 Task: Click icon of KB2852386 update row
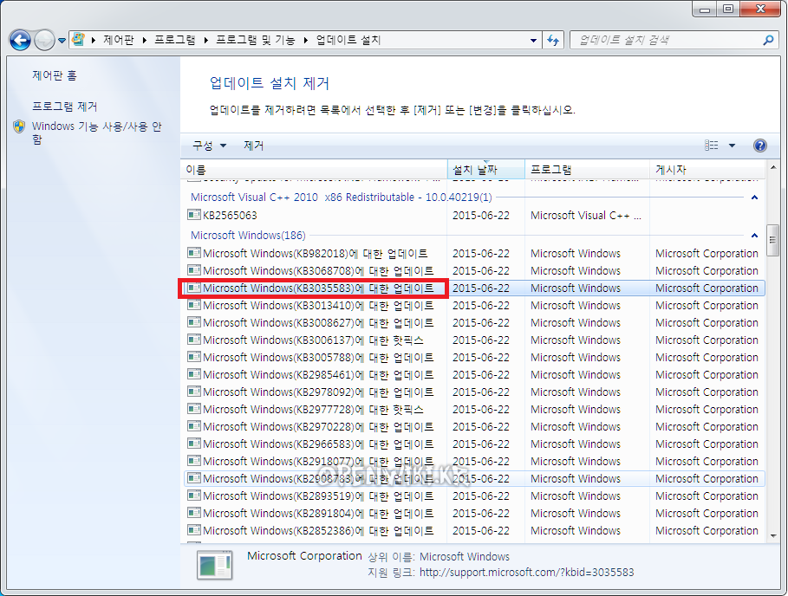(194, 530)
